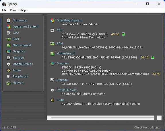Click the Audio speaker icon in sidebar
Screen dimensions: 165x131
(x=8, y=70)
